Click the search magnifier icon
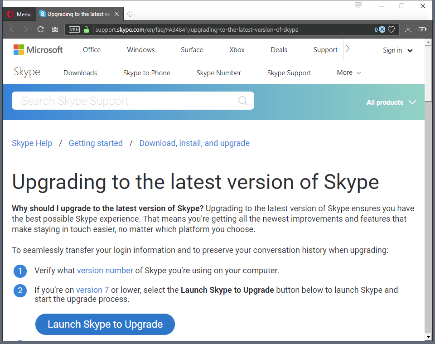435x344 pixels. click(x=243, y=101)
